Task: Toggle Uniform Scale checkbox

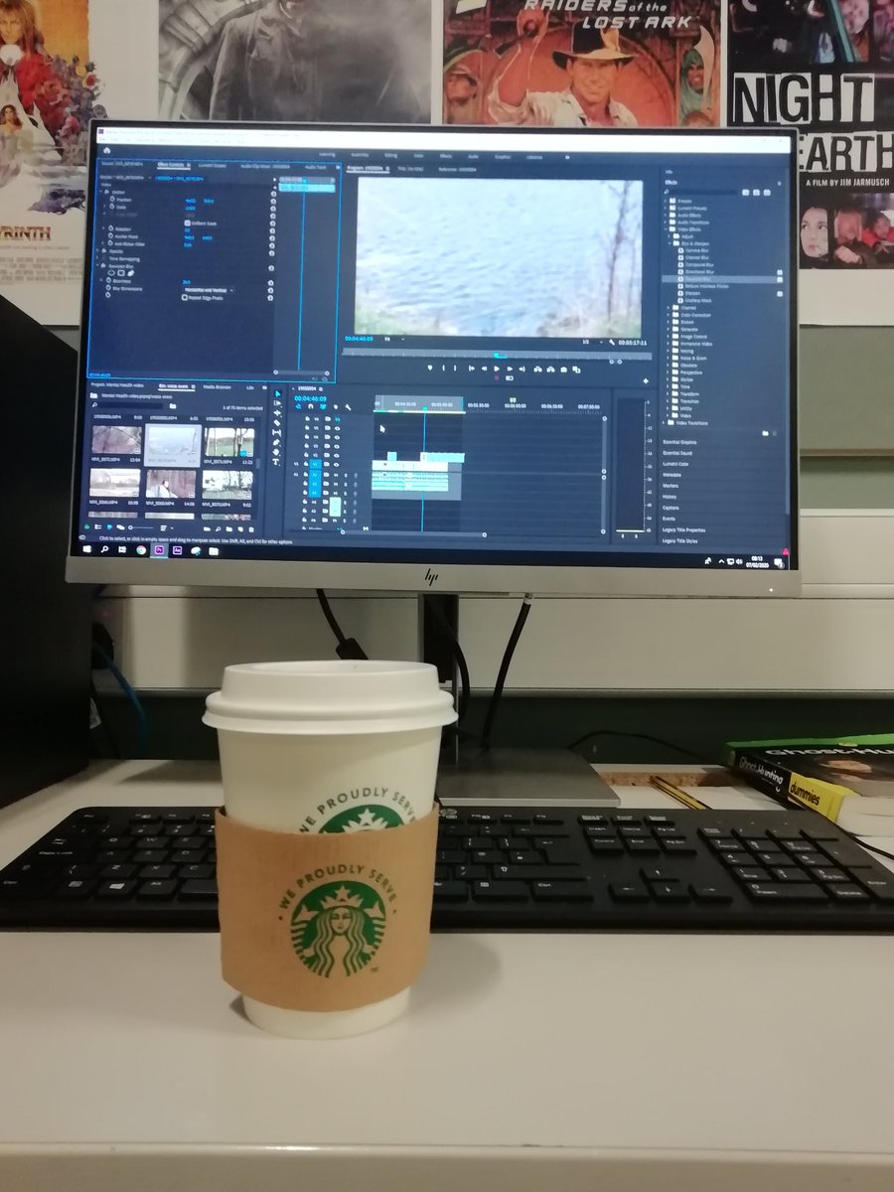Action: 187,223
